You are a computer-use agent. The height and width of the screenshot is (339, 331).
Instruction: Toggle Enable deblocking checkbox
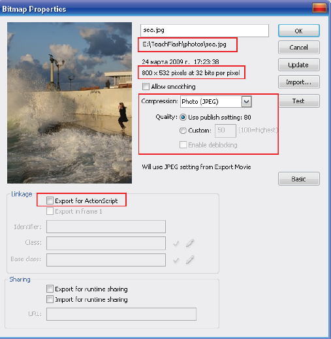coord(183,144)
